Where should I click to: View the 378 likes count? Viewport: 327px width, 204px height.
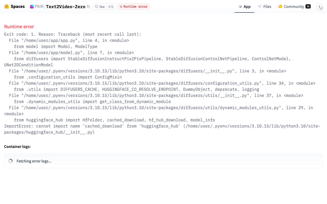111,7
